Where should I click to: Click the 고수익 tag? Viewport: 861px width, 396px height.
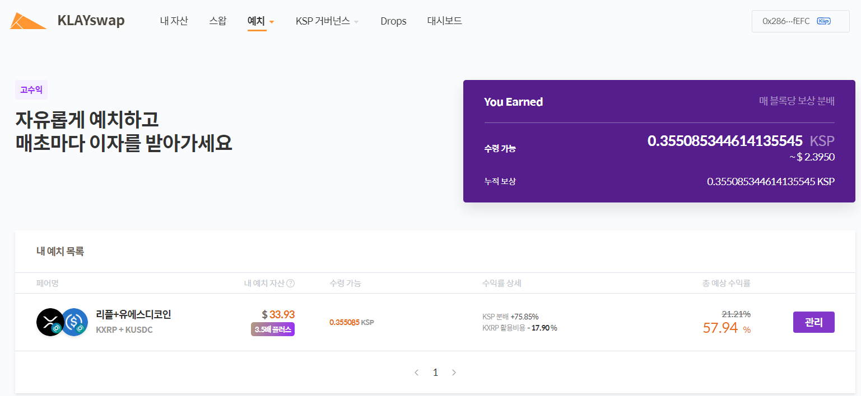pyautogui.click(x=31, y=89)
